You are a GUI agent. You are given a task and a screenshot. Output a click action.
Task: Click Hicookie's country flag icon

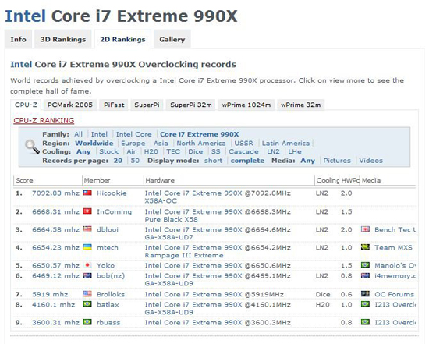87,193
